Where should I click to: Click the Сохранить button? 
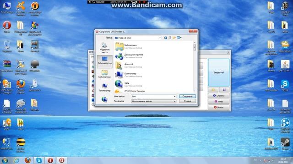(x=187, y=96)
